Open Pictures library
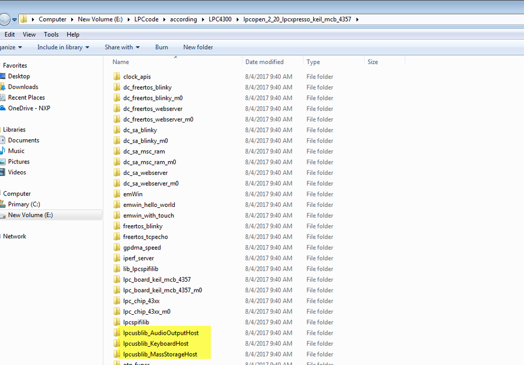 coord(19,161)
